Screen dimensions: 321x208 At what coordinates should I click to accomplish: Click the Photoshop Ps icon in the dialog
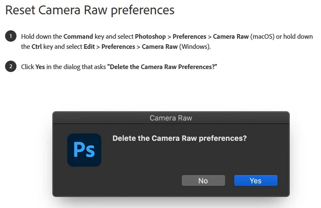click(x=84, y=150)
